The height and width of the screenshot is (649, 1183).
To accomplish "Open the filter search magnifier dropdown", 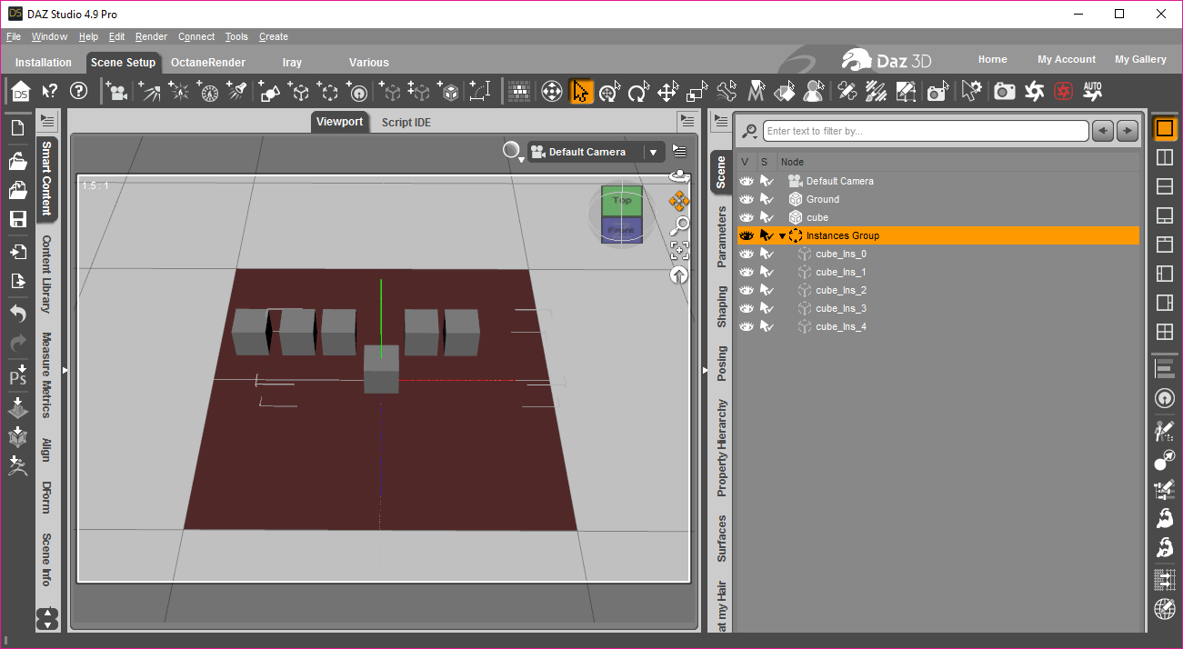I will pos(750,132).
